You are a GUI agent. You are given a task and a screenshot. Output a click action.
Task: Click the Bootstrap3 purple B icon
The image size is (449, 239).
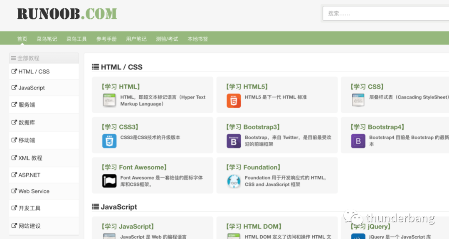(234, 141)
